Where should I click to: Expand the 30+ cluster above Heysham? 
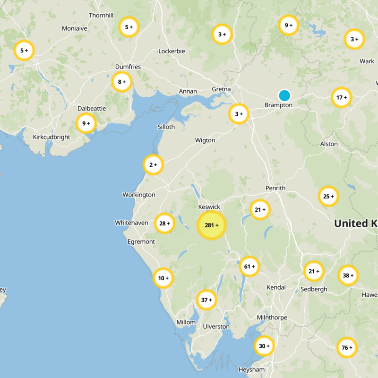point(264,346)
